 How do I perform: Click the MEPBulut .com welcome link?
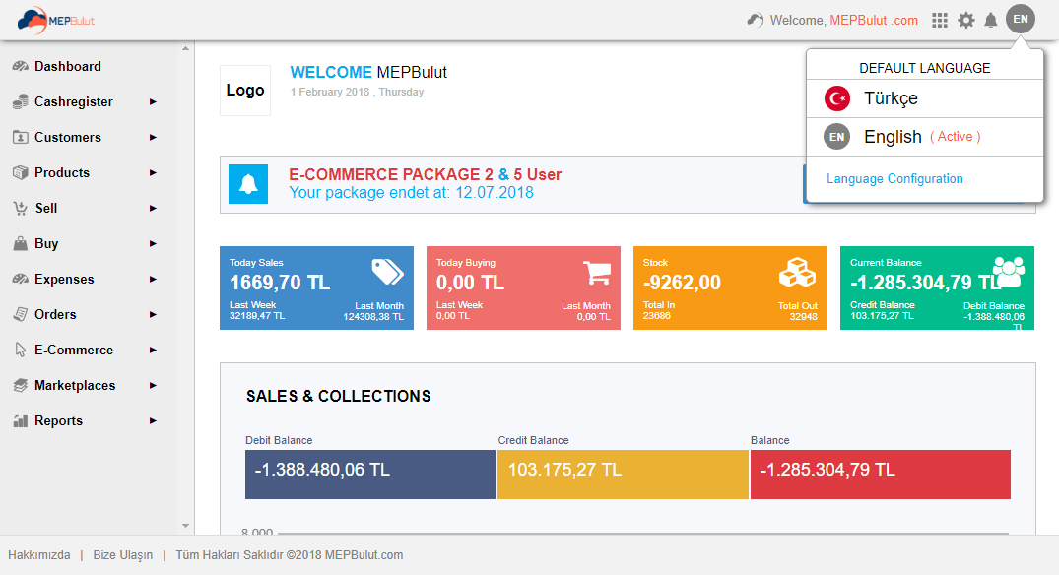873,21
